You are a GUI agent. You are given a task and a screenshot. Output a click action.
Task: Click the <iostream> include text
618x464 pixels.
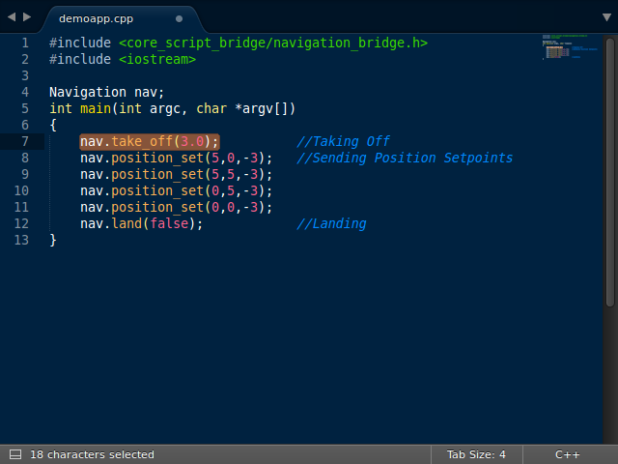tap(157, 59)
